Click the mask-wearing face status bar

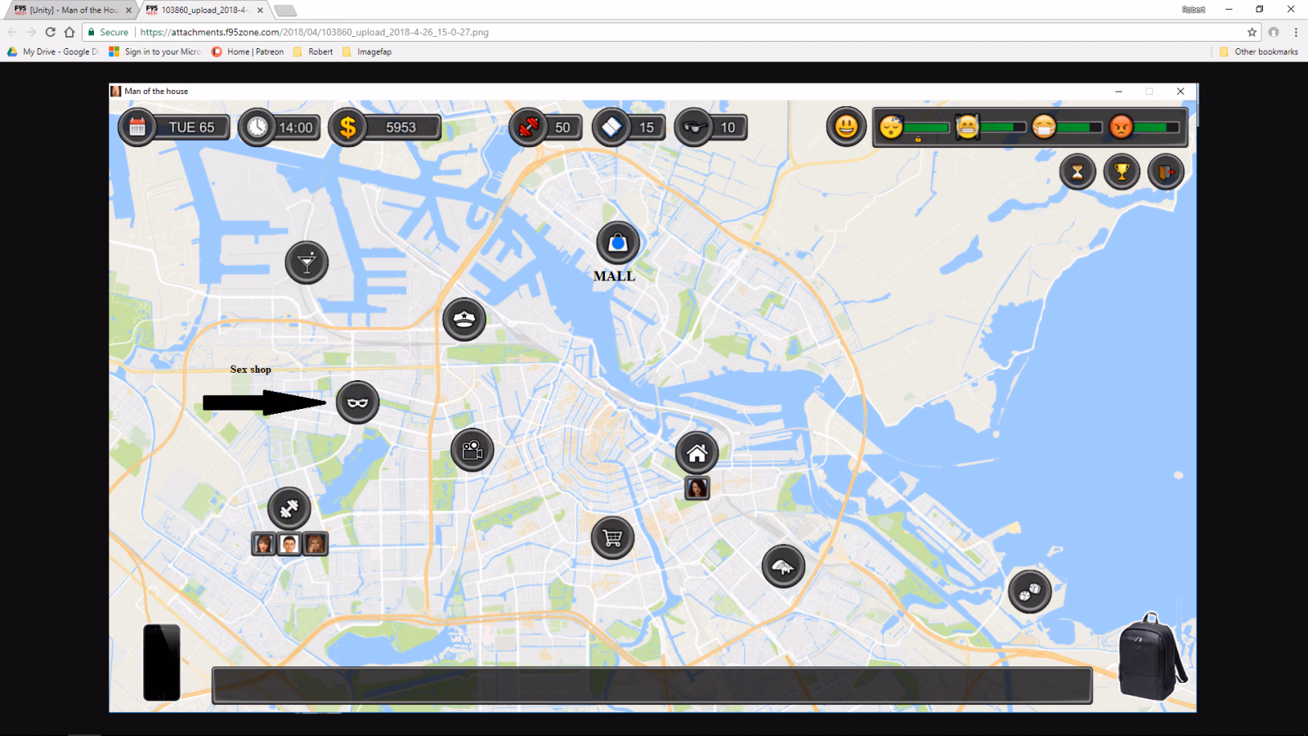point(1067,128)
